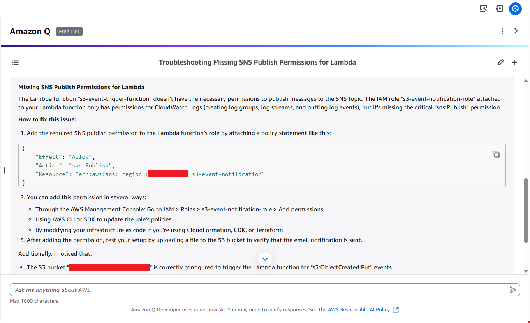Viewport: 530px width, 323px height.
Task: Click the "Effect": "Allow" code line
Action: pos(65,157)
